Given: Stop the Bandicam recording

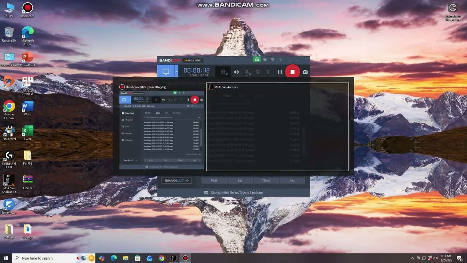Looking at the screenshot, I should [x=292, y=72].
